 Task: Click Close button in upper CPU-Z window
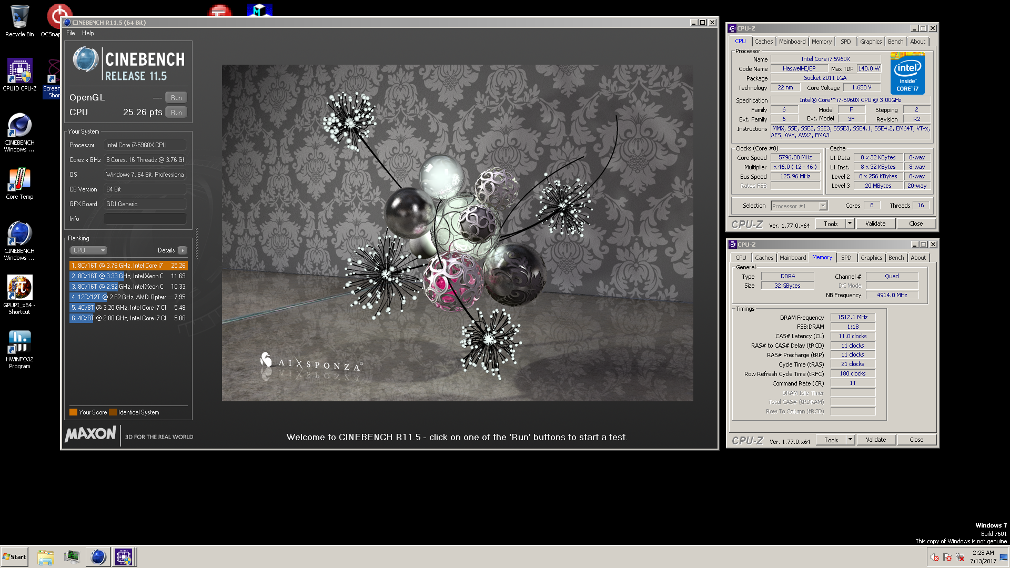[x=916, y=224]
